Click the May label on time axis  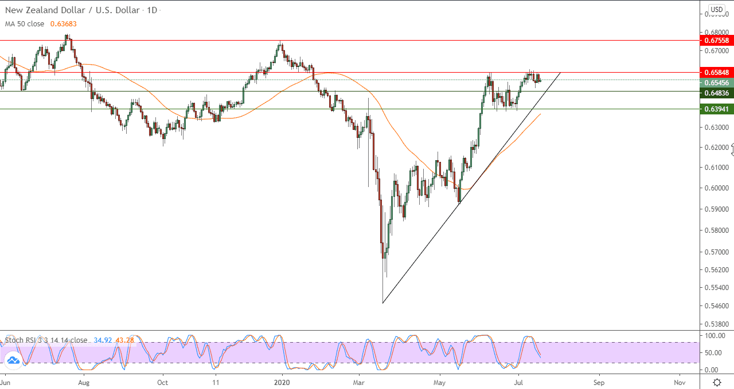(x=439, y=382)
